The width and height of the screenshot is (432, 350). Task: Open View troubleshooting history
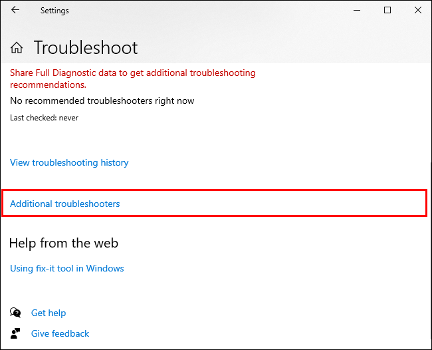pyautogui.click(x=69, y=162)
